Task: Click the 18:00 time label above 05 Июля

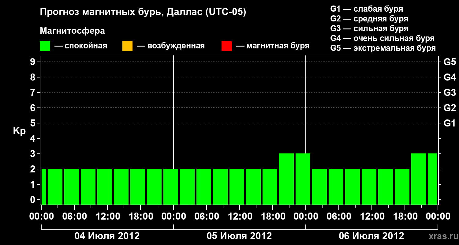Action: point(273,216)
